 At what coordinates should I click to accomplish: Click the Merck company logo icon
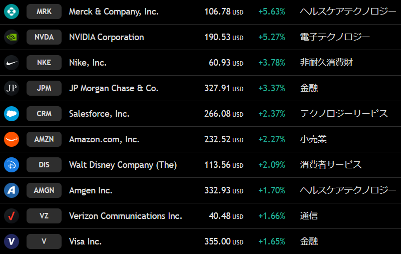[12, 12]
